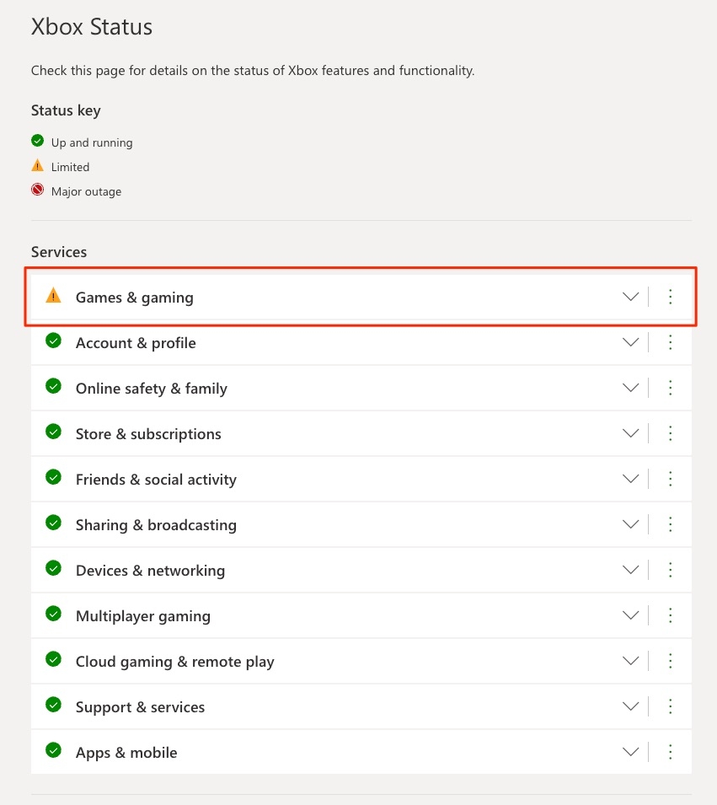Select the Store & subscriptions label

[x=148, y=434]
